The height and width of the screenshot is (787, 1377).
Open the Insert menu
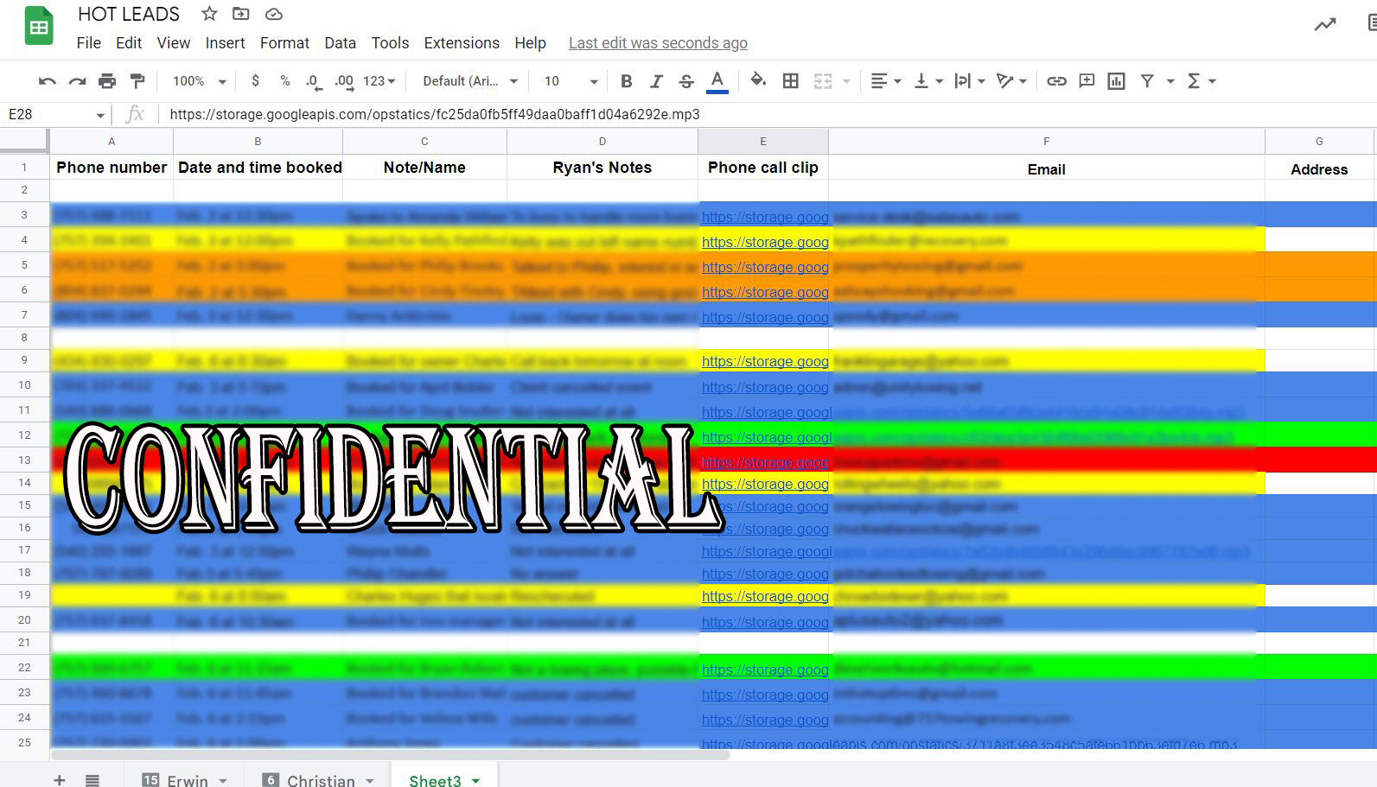tap(225, 43)
